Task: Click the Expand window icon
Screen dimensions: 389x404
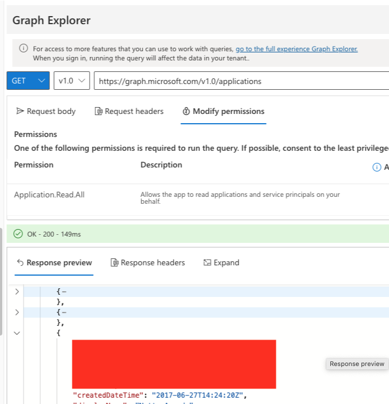Action: pos(207,262)
